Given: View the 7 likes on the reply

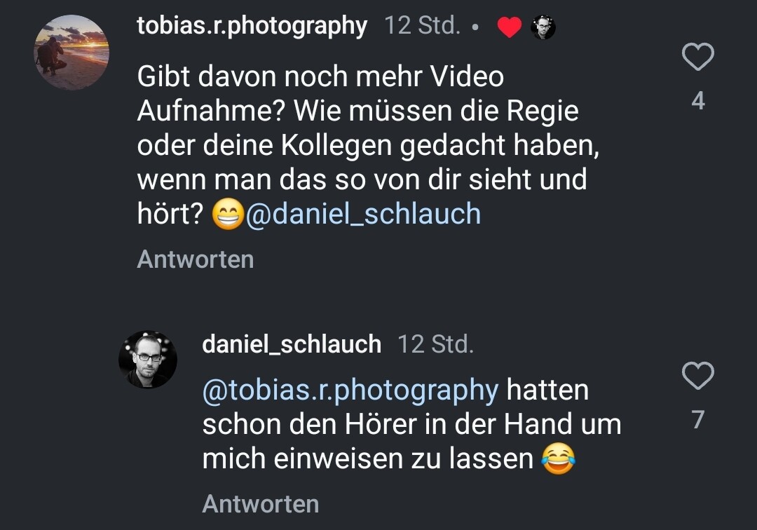Looking at the screenshot, I should point(697,420).
